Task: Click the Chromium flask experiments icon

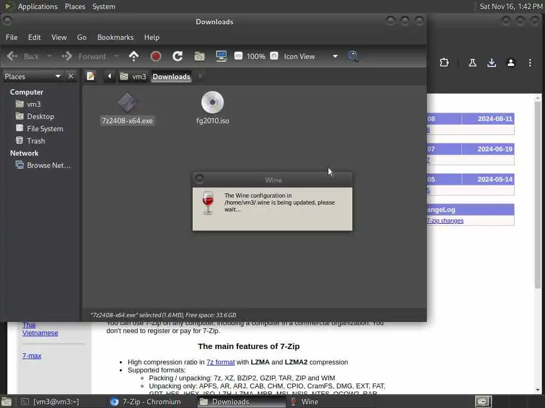Action: tap(473, 63)
